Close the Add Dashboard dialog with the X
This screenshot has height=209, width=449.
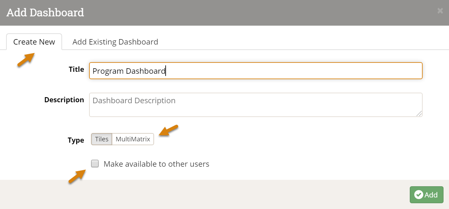tap(440, 11)
